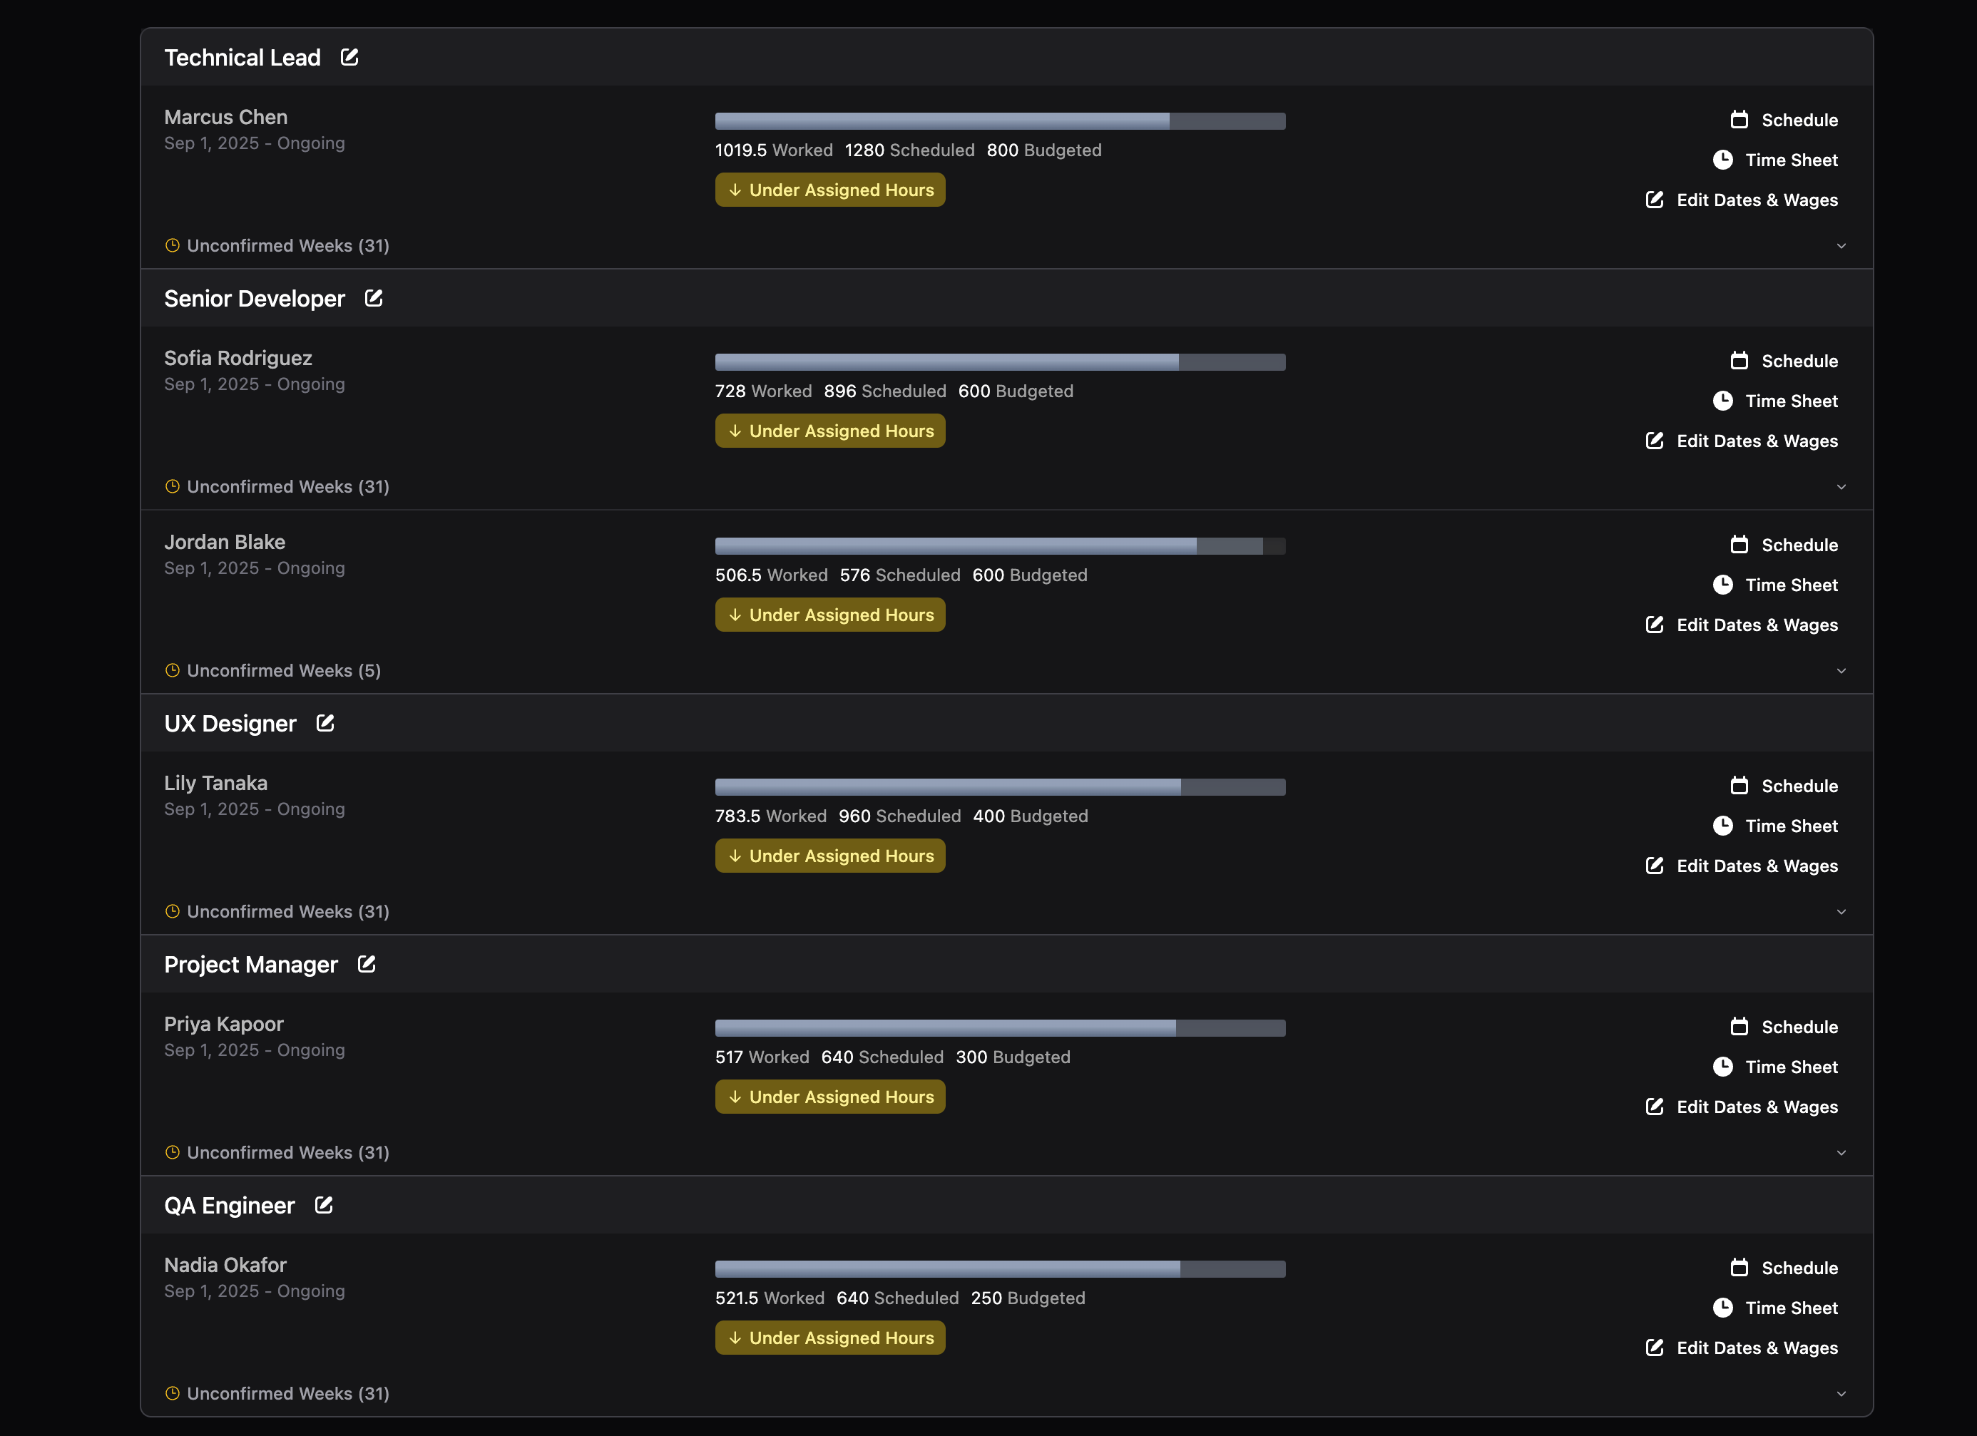The width and height of the screenshot is (1977, 1436).
Task: Click the edit pencil beside UX Designer heading
Action: coord(325,723)
